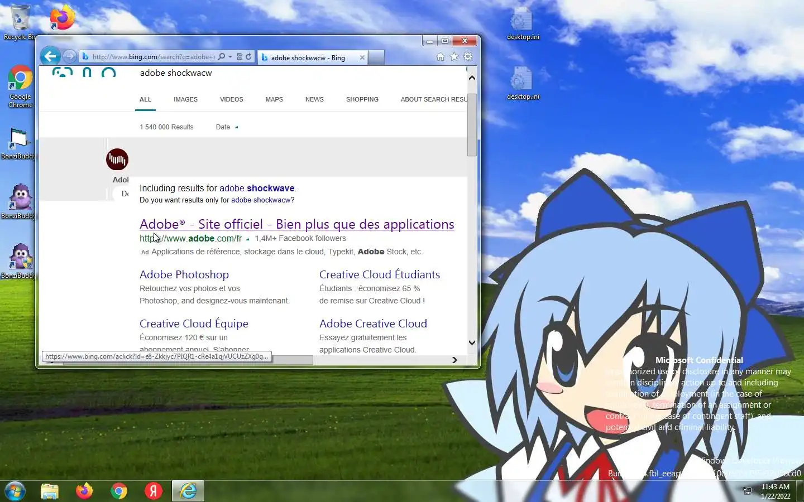Click the '1,4M+ Facebook followers' text
The height and width of the screenshot is (502, 804).
[x=300, y=239]
